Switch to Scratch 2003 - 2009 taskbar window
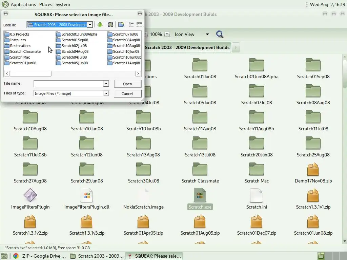Image resolution: width=347 pixels, height=260 pixels. coord(97,256)
